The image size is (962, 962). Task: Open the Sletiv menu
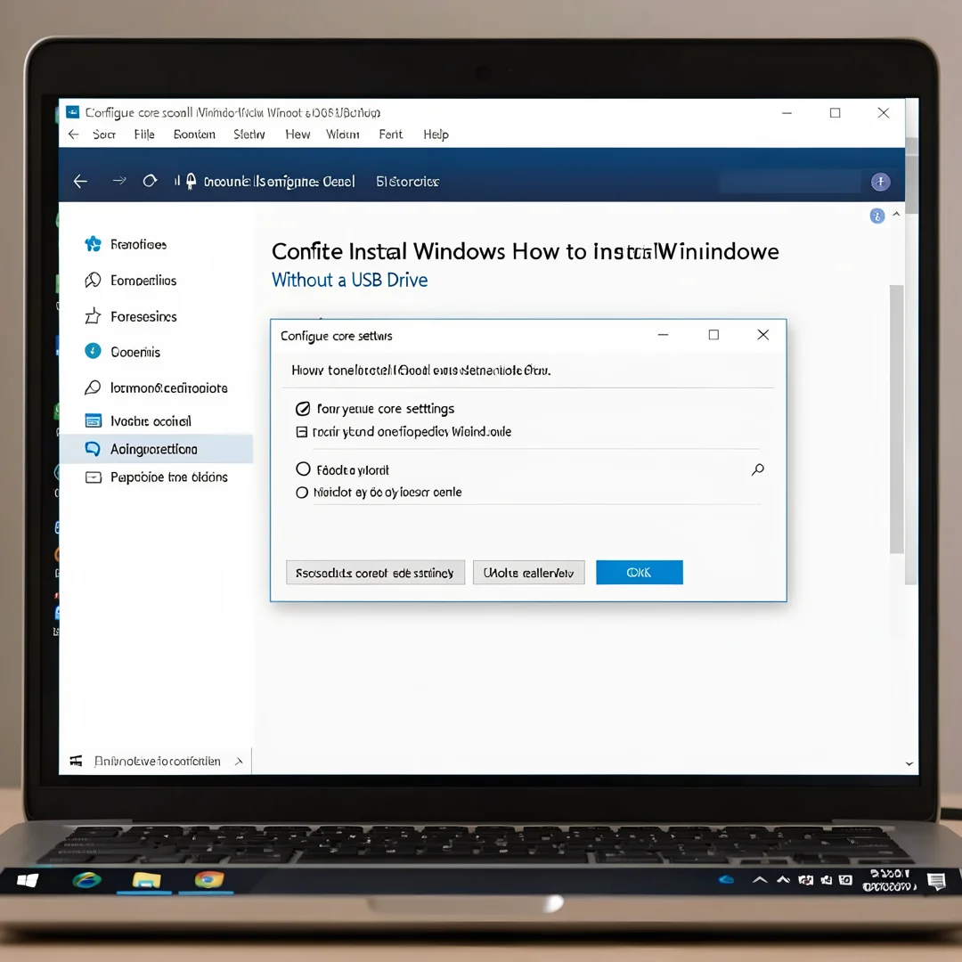(x=249, y=135)
